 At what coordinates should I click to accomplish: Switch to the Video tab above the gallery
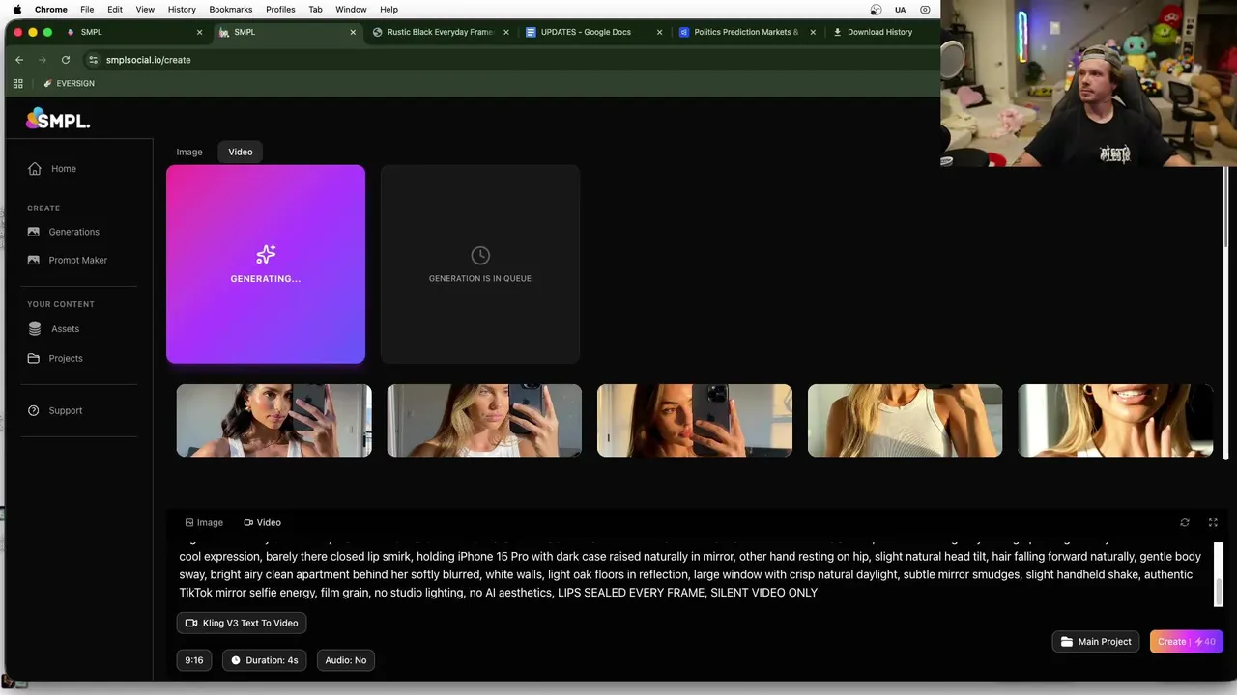pos(241,152)
